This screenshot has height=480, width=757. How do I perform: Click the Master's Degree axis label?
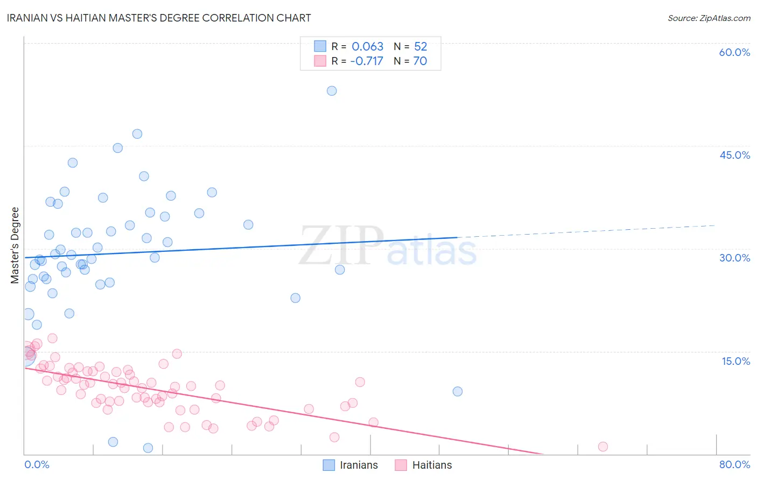coord(15,245)
